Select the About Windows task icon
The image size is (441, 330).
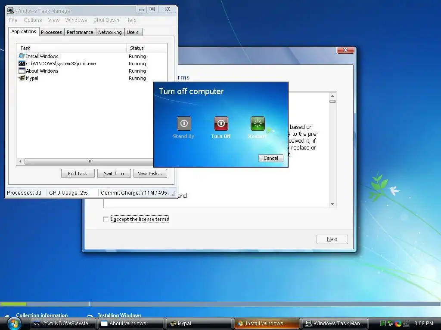(x=22, y=71)
